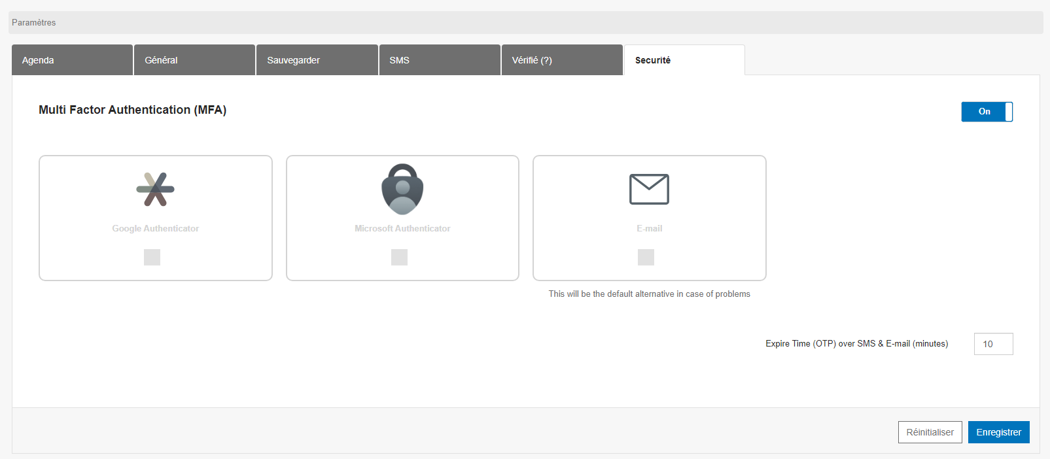The height and width of the screenshot is (459, 1050).
Task: Open the Vérifié (?) tab
Action: (x=561, y=60)
